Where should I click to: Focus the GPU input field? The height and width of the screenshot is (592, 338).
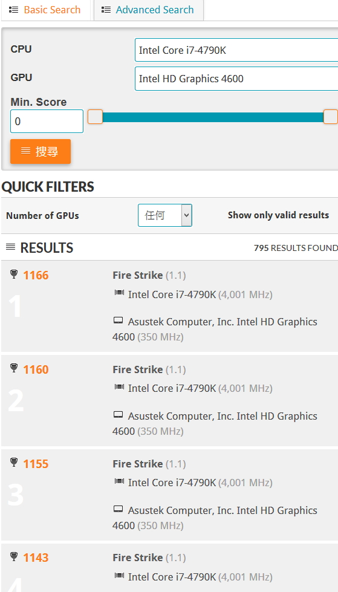[x=236, y=79]
